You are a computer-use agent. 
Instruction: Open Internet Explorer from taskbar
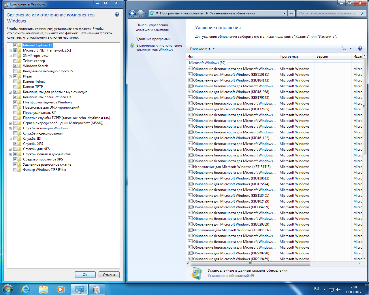[26, 289]
